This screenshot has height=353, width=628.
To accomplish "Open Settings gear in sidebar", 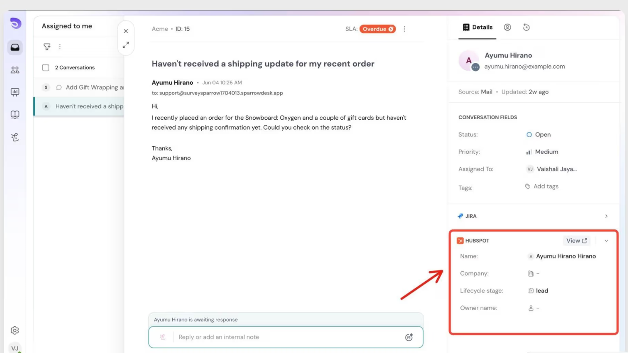I will 15,330.
